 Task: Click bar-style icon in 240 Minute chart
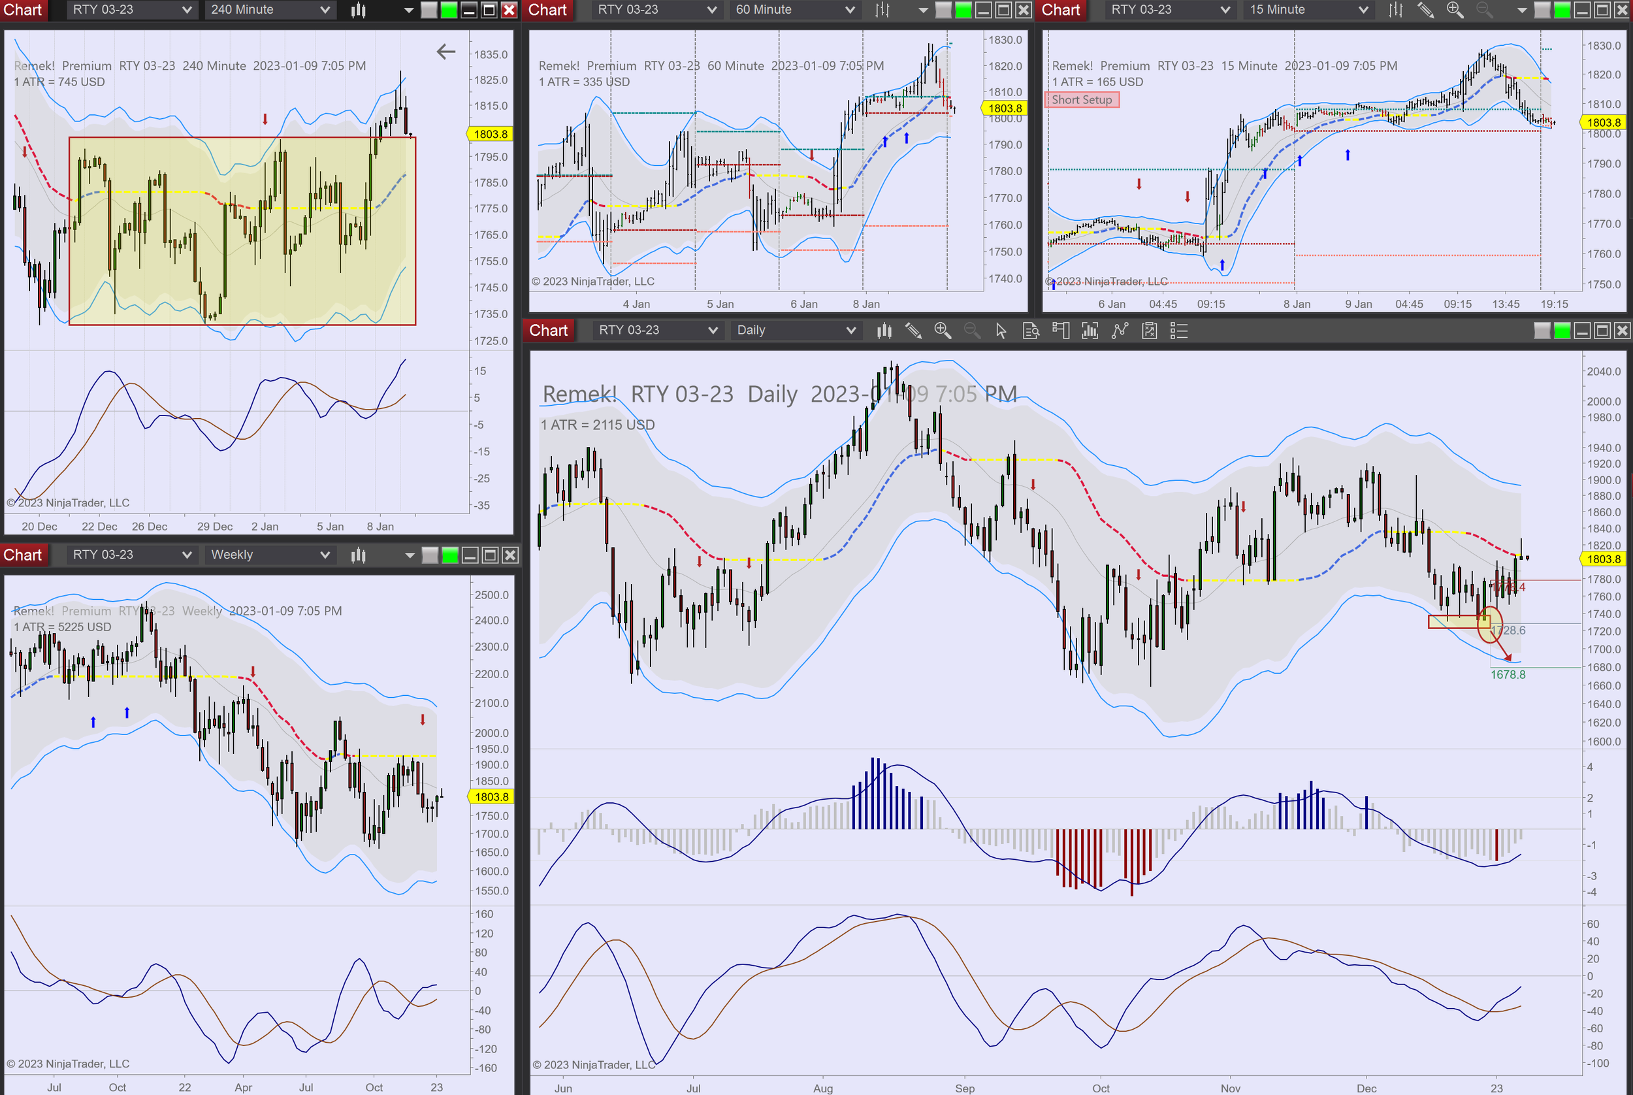(x=358, y=10)
